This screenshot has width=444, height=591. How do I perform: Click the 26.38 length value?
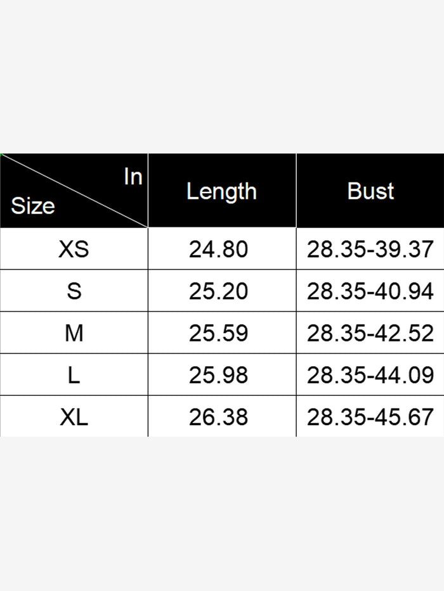coord(218,417)
